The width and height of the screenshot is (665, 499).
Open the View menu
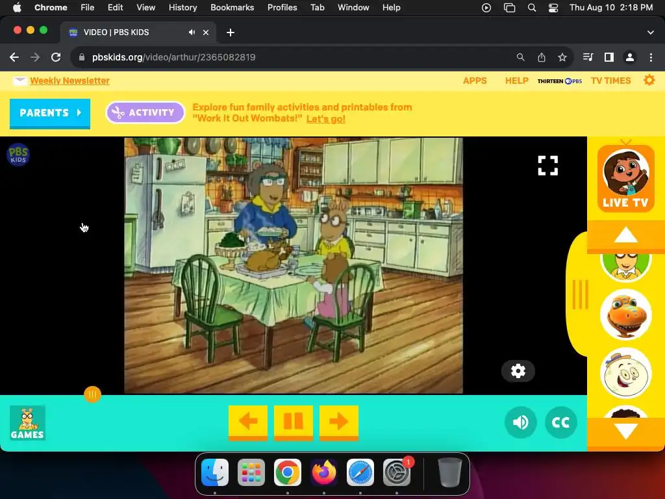coord(145,7)
